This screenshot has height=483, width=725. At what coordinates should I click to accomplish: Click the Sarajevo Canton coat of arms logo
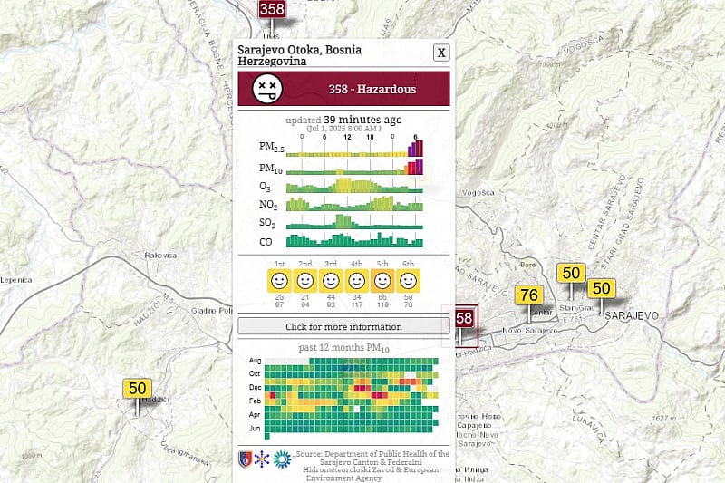pos(245,459)
